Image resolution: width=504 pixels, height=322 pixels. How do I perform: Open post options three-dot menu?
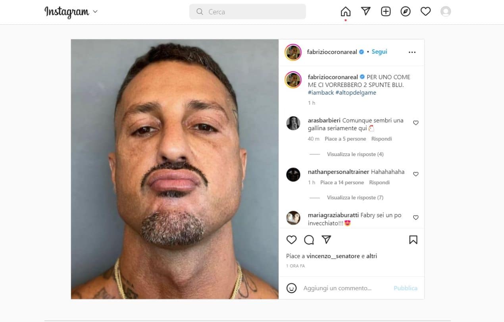412,52
